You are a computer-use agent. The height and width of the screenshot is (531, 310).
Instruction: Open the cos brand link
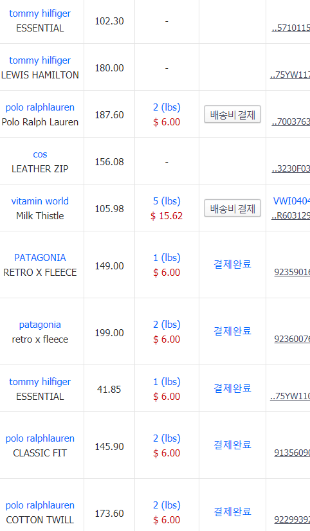tap(40, 154)
